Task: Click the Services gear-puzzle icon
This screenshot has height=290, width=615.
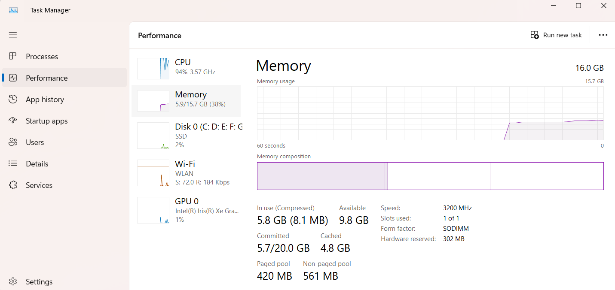Action: point(13,185)
